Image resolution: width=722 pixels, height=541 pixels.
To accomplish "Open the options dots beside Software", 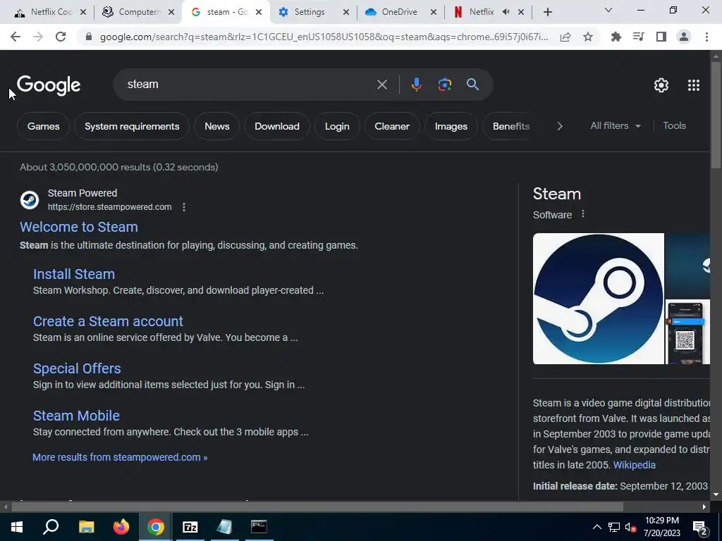I will (583, 214).
